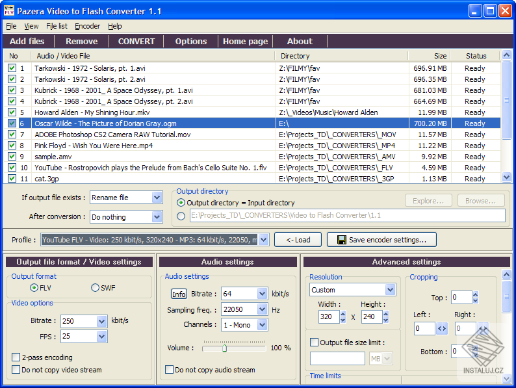Open video Bitrate 250 dropdown
The image size is (516, 388).
pyautogui.click(x=101, y=321)
